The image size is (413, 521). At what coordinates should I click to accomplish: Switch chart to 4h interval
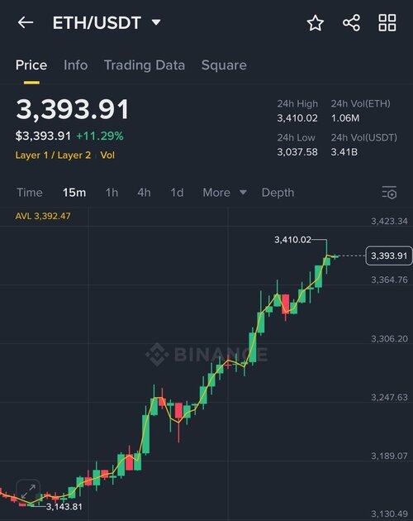point(144,193)
